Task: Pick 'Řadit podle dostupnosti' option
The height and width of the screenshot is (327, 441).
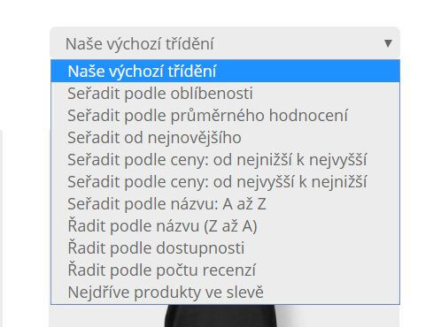Action: pyautogui.click(x=225, y=248)
